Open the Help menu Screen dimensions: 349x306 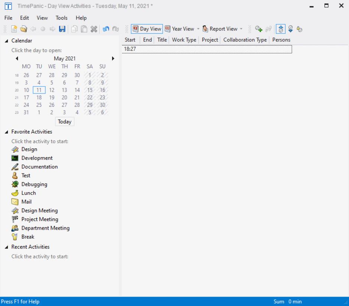pos(81,18)
